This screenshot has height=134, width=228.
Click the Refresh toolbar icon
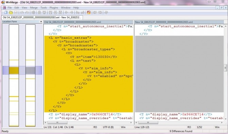(x=106, y=13)
